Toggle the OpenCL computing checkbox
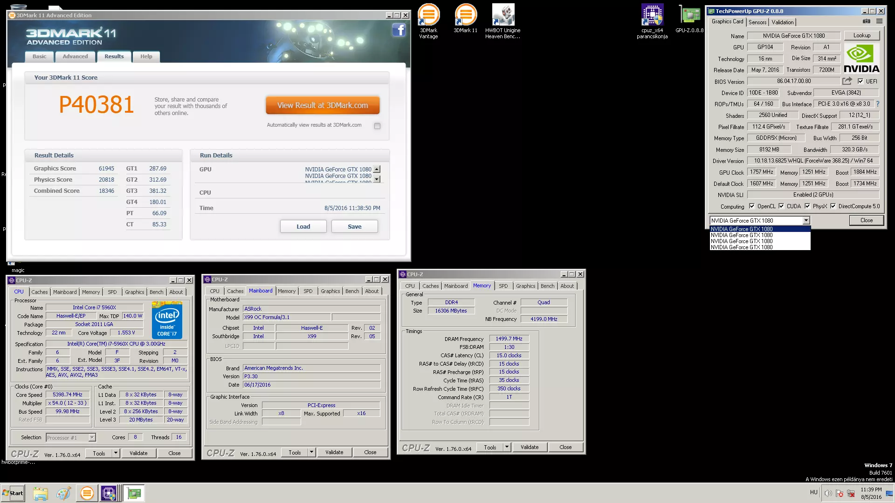 tap(751, 206)
